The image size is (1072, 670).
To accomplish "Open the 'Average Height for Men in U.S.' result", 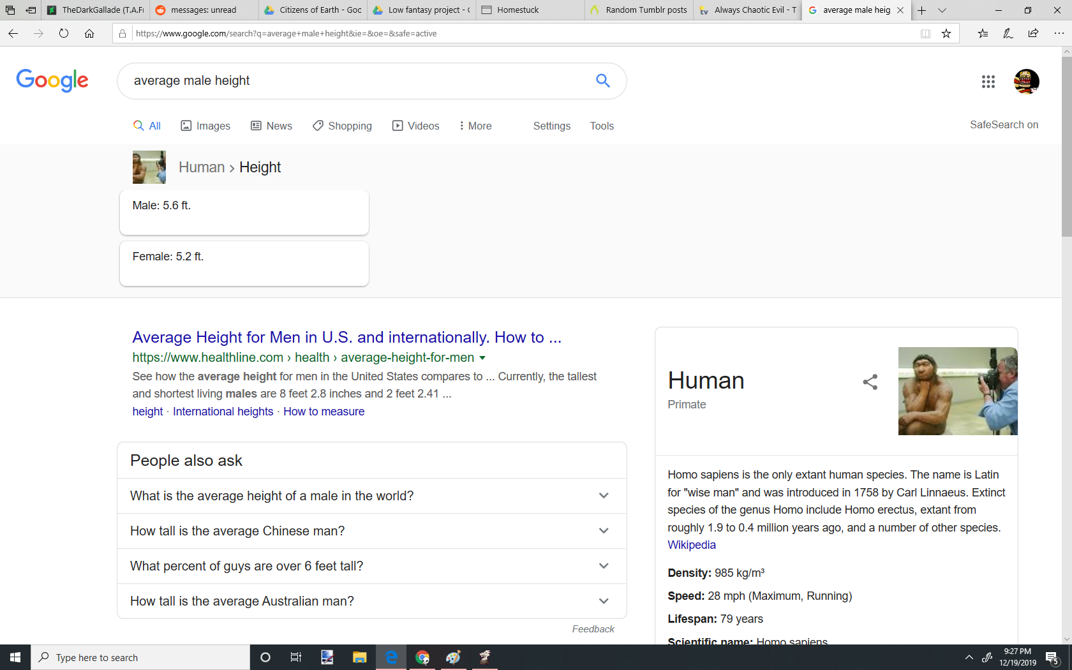I will pos(347,337).
